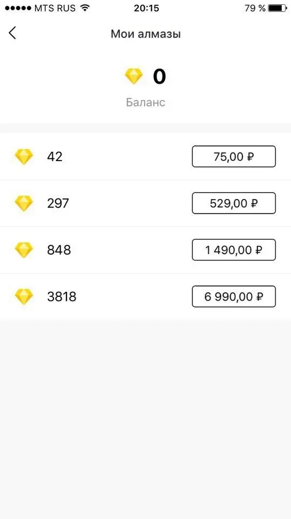Select the 42 diamonds amount label

55,157
